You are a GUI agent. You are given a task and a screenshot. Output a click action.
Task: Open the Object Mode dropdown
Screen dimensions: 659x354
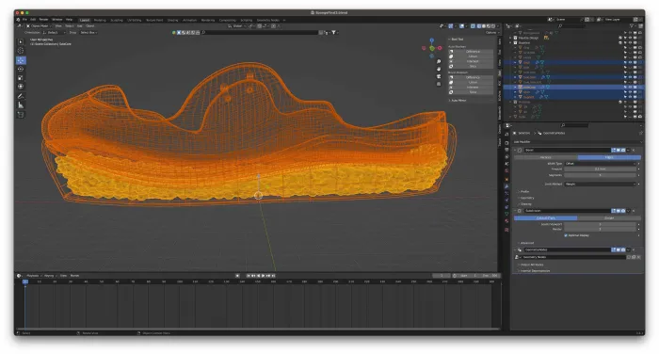(40, 26)
